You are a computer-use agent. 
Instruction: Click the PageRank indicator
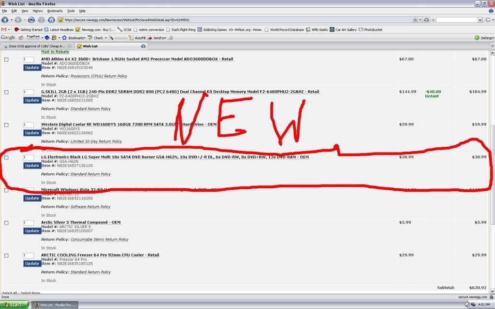tap(33, 37)
